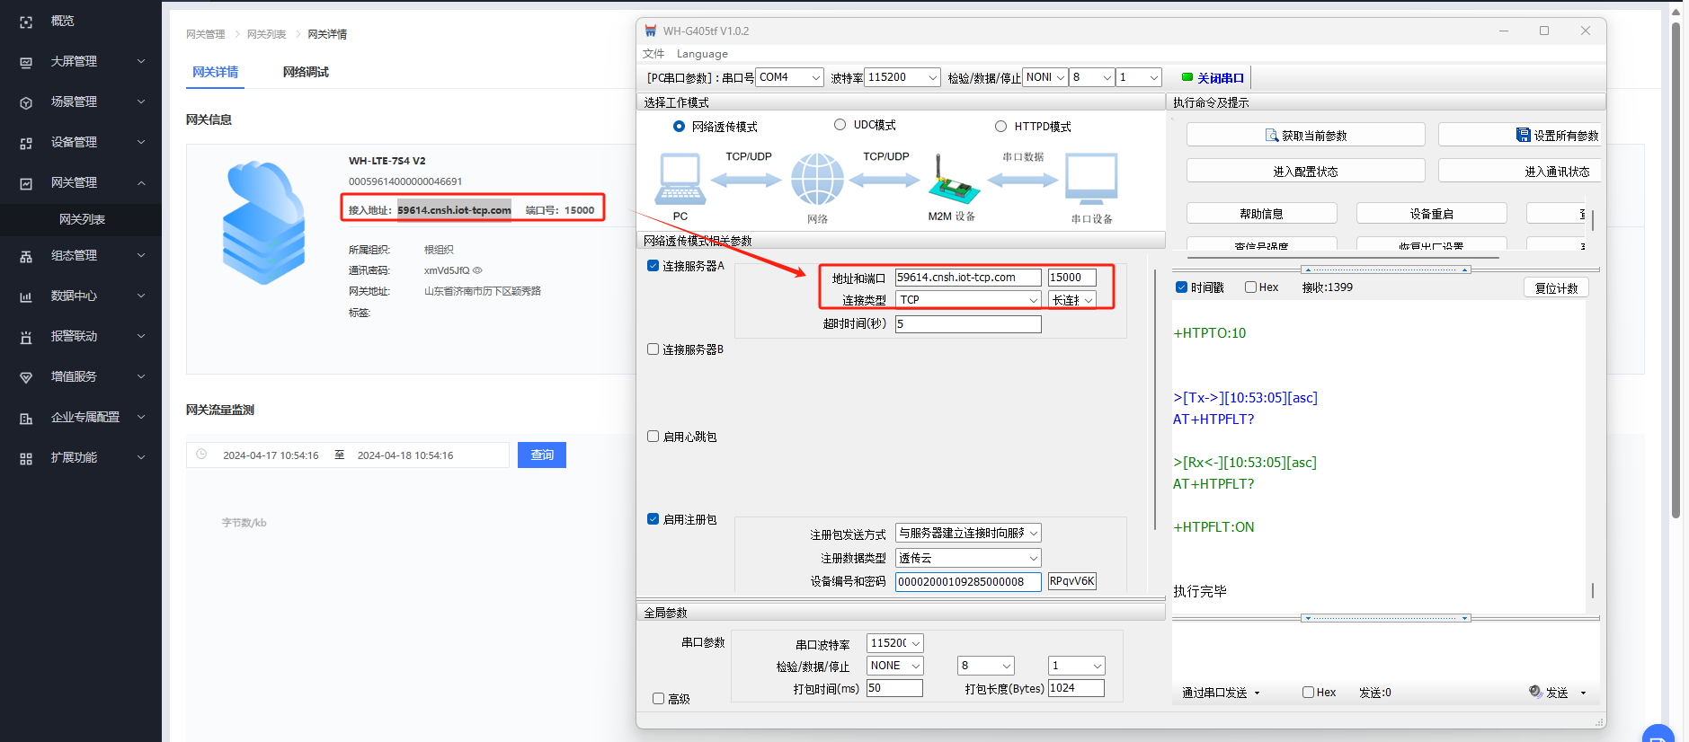The width and height of the screenshot is (1689, 742).
Task: Click the 报警联动 alarm icon in sidebar
Action: [26, 337]
